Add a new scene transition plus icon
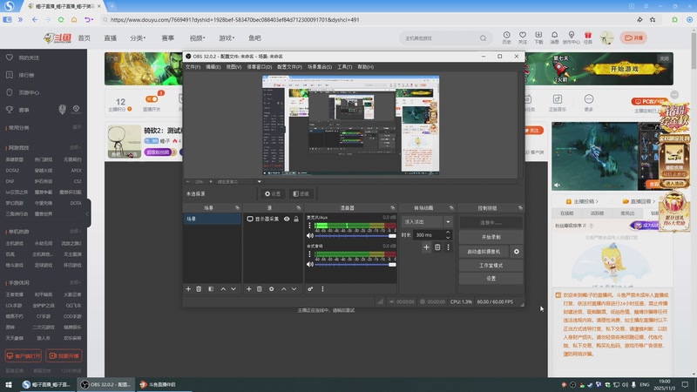Viewport: 697px width, 392px height. 426,247
